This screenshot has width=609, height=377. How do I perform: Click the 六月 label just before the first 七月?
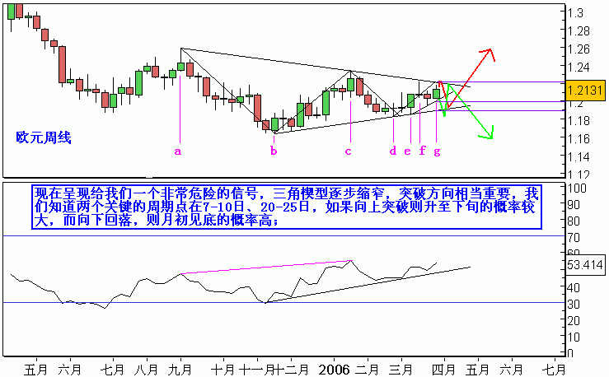pos(69,370)
